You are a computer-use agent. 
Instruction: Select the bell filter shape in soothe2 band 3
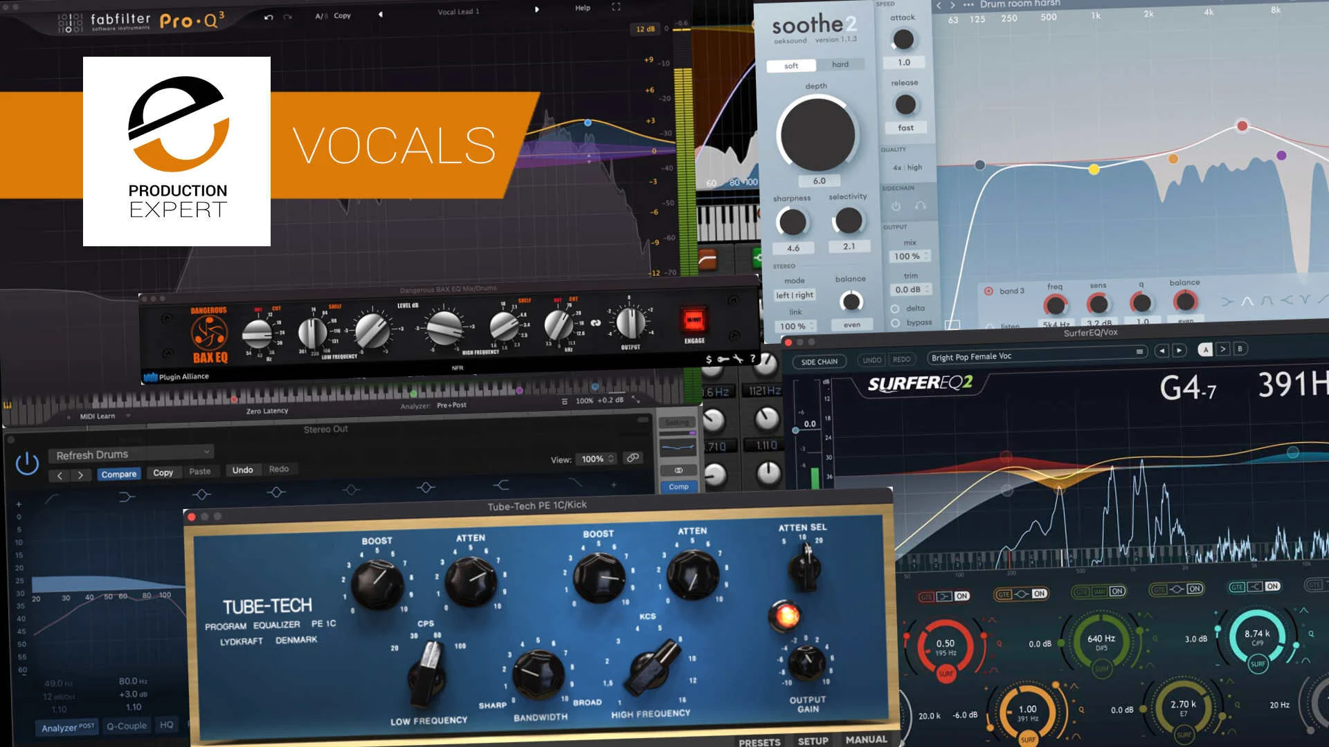tap(1247, 301)
